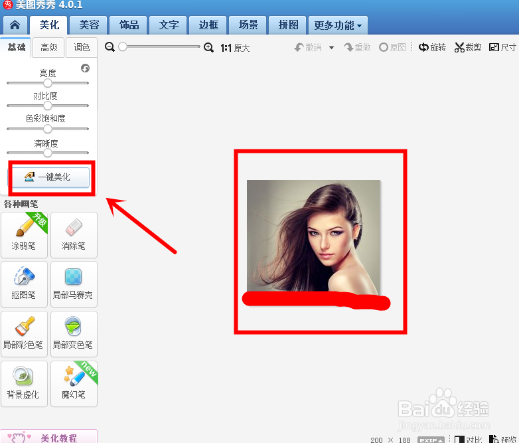Expand the 更多功能 dropdown menu
The image size is (519, 443).
click(338, 25)
